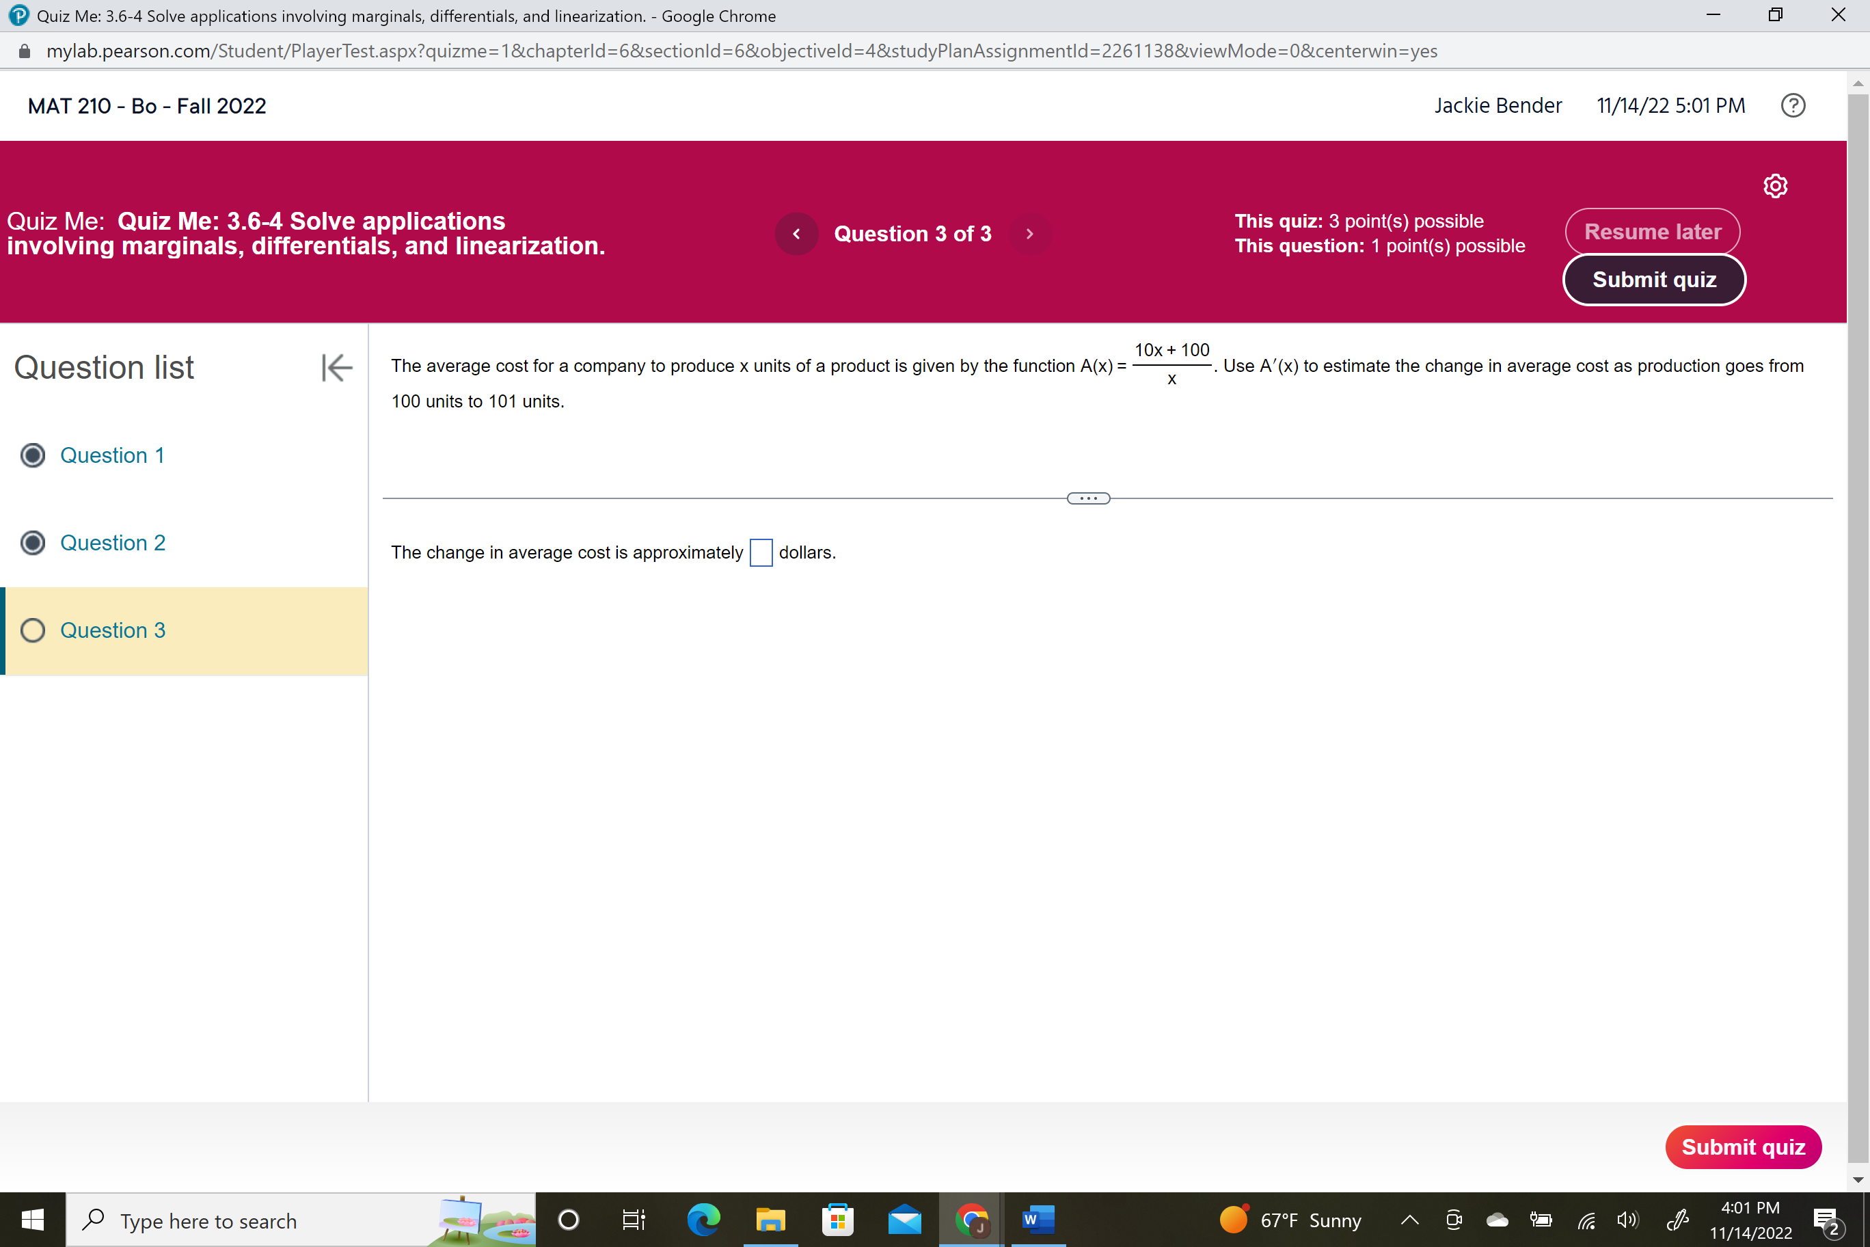
Task: Go to previous question arrow
Action: [x=796, y=234]
